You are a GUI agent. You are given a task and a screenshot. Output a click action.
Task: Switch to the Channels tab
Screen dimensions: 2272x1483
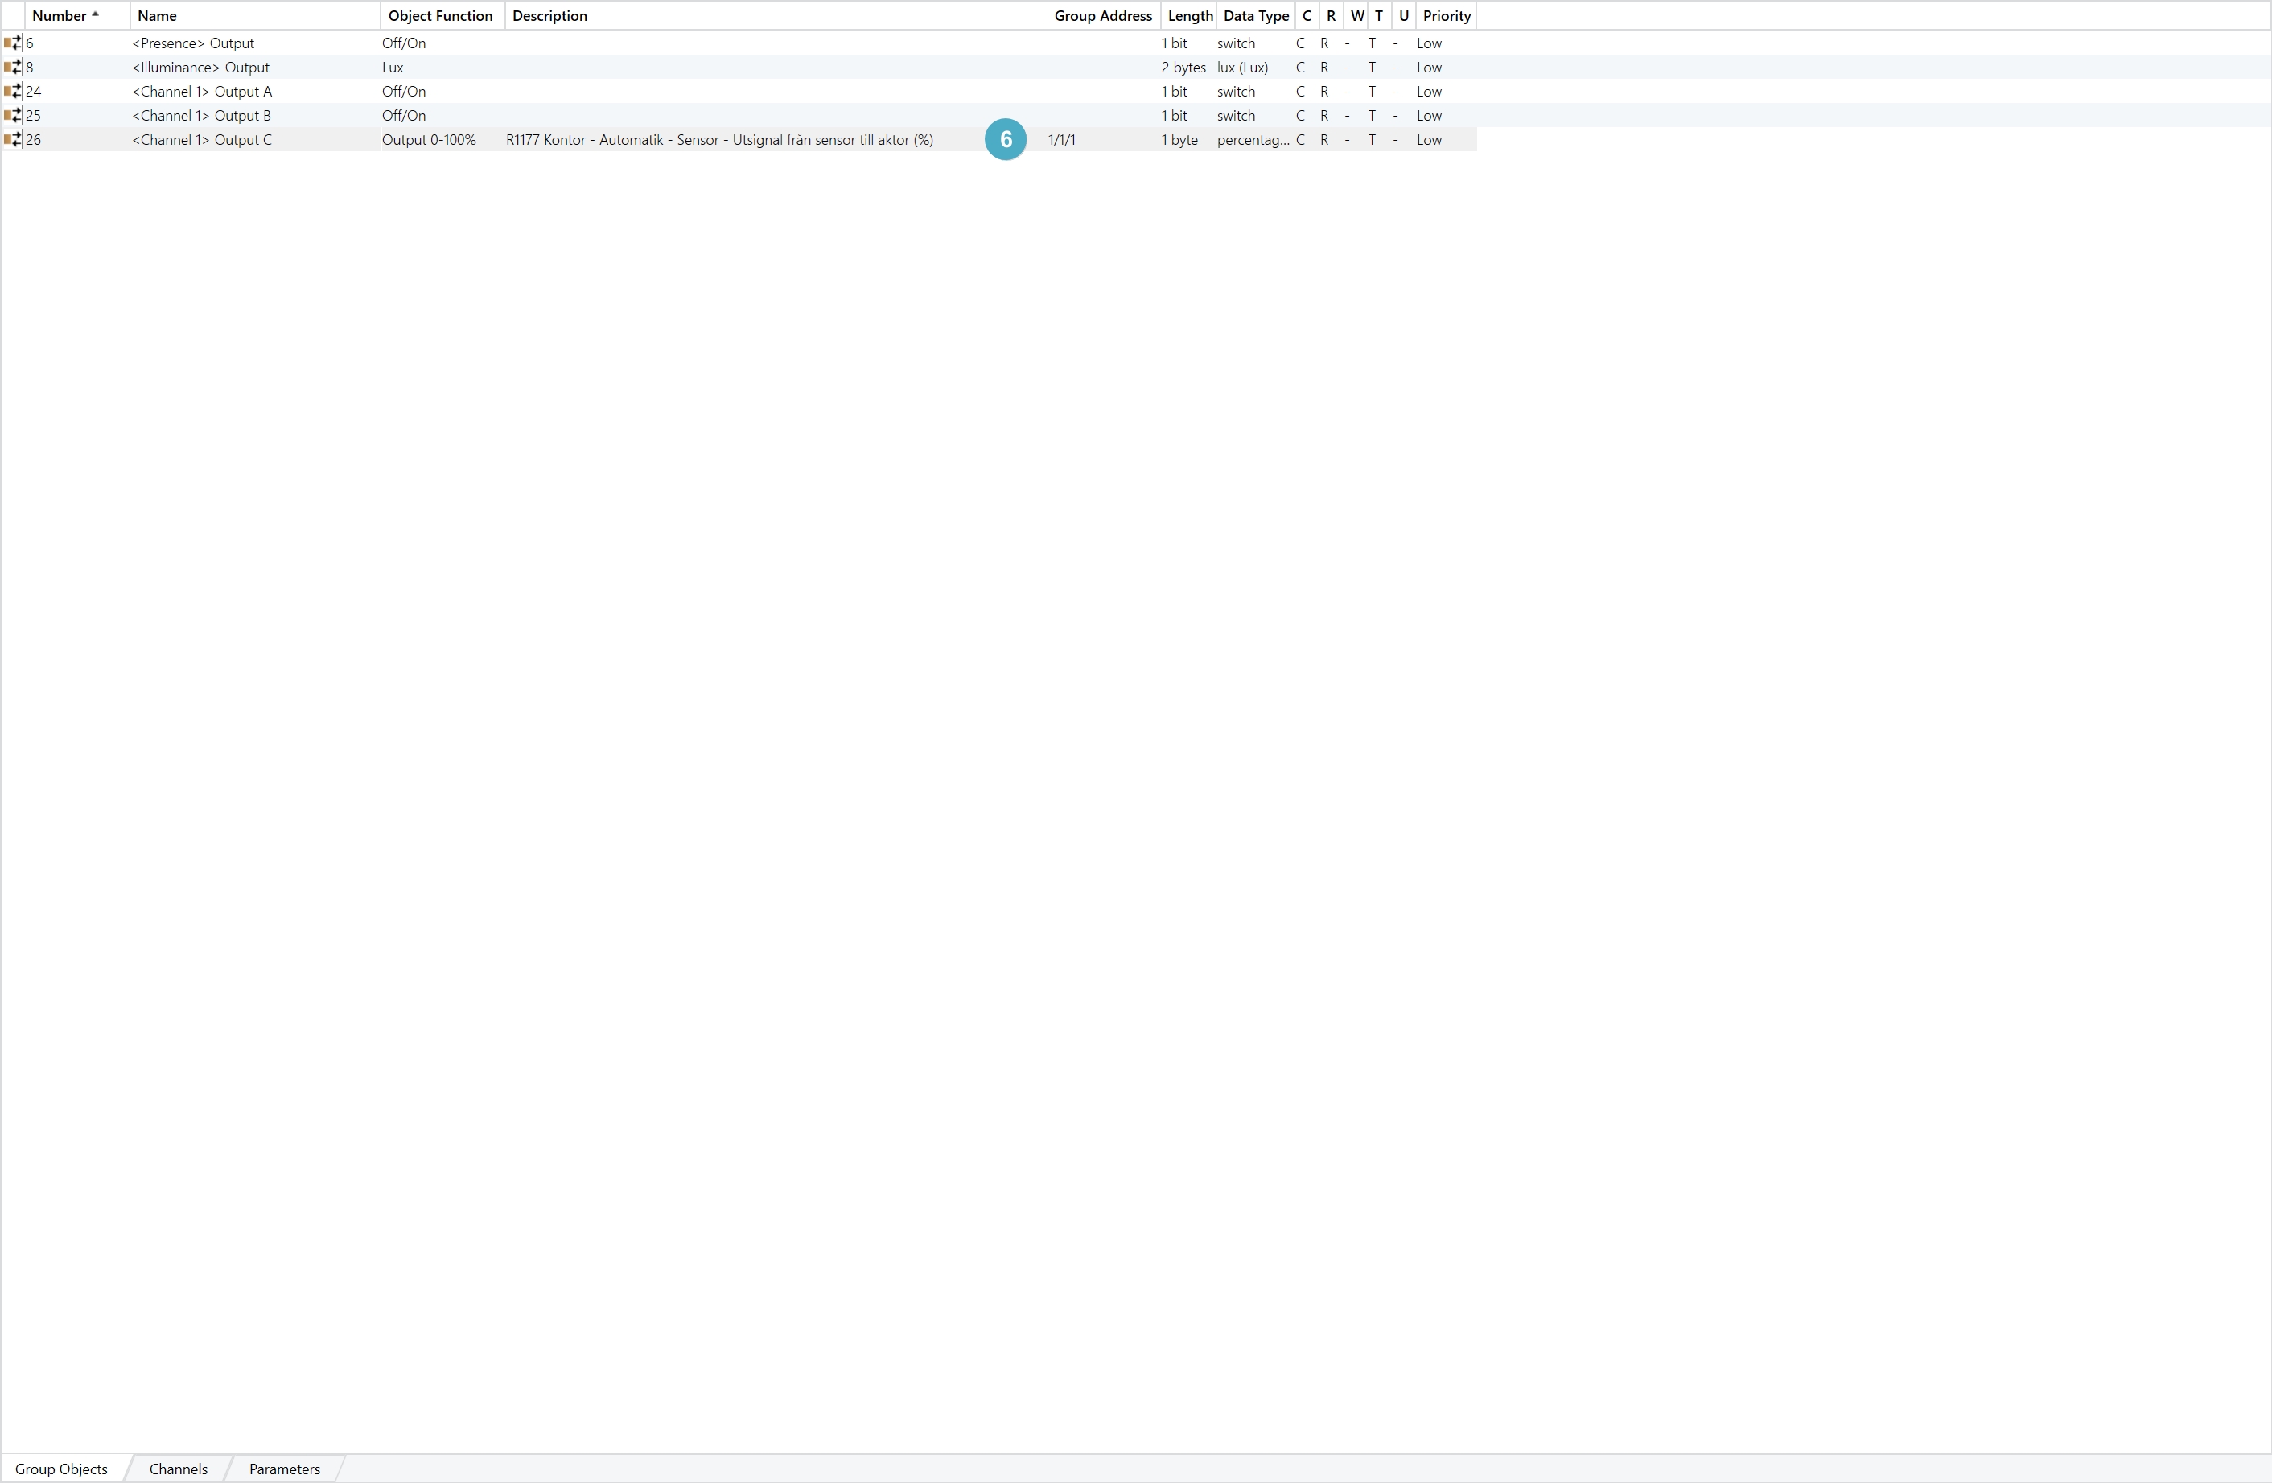(x=178, y=1469)
